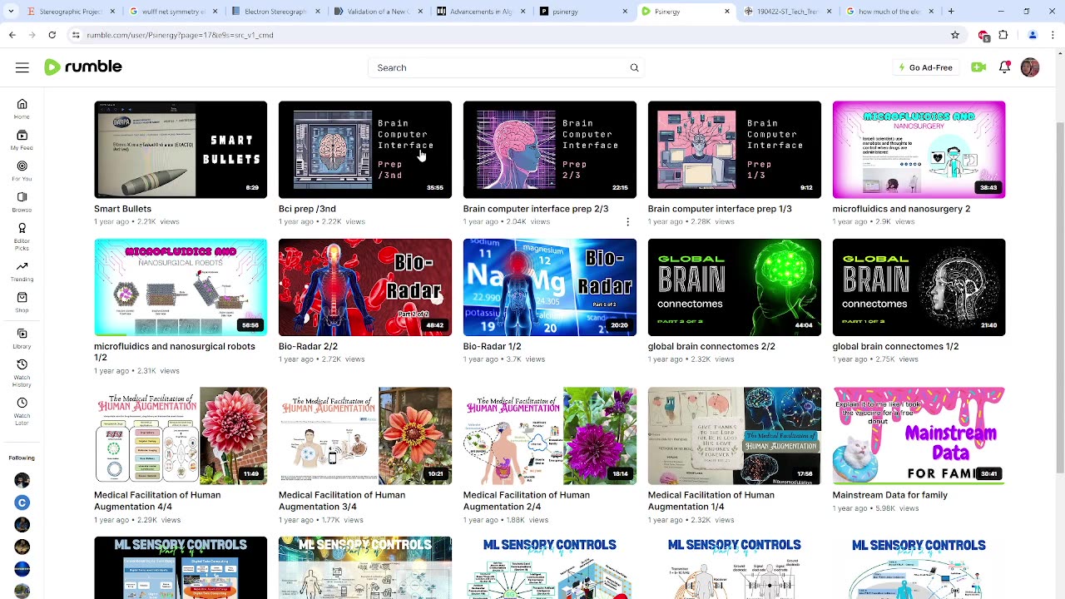This screenshot has width=1065, height=599.
Task: Open For You in the sidebar
Action: coord(22,171)
